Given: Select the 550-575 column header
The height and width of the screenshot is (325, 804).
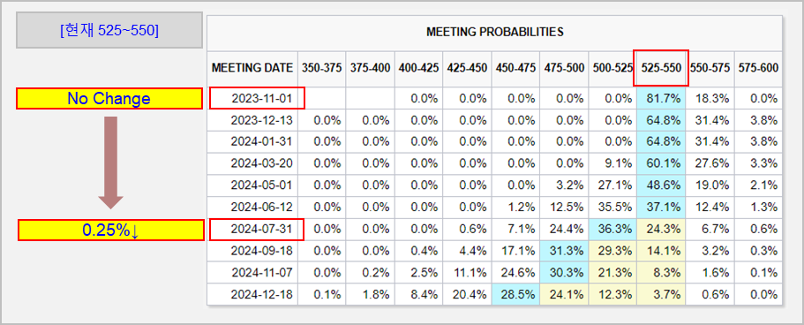Looking at the screenshot, I should (x=710, y=68).
